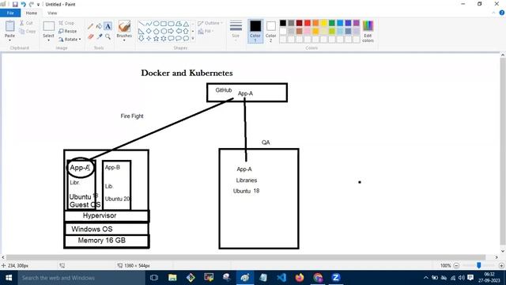Viewport: 506px width, 285px height.
Task: Pick the green color swatch
Action: coord(332,23)
